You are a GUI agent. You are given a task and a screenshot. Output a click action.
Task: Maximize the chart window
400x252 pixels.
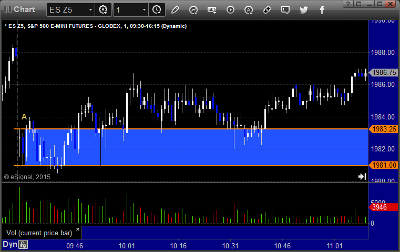[x=380, y=4]
